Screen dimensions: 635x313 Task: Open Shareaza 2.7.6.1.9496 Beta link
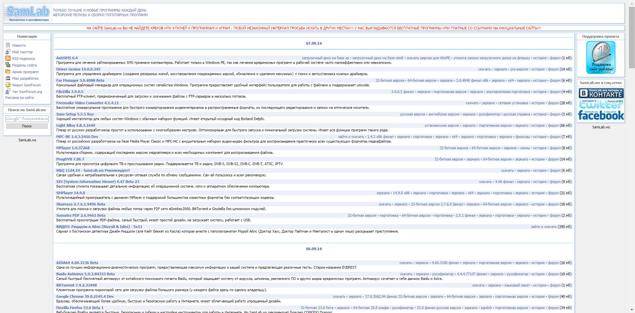click(80, 204)
